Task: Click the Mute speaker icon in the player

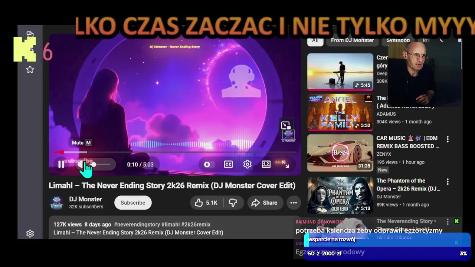Action: 81,164
